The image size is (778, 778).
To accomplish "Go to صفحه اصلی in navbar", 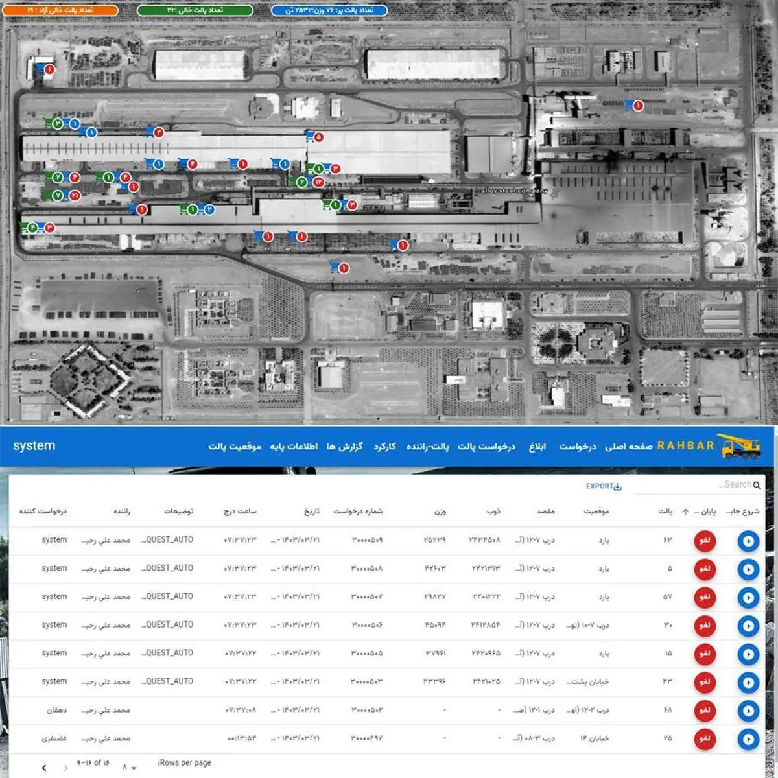I will [628, 446].
